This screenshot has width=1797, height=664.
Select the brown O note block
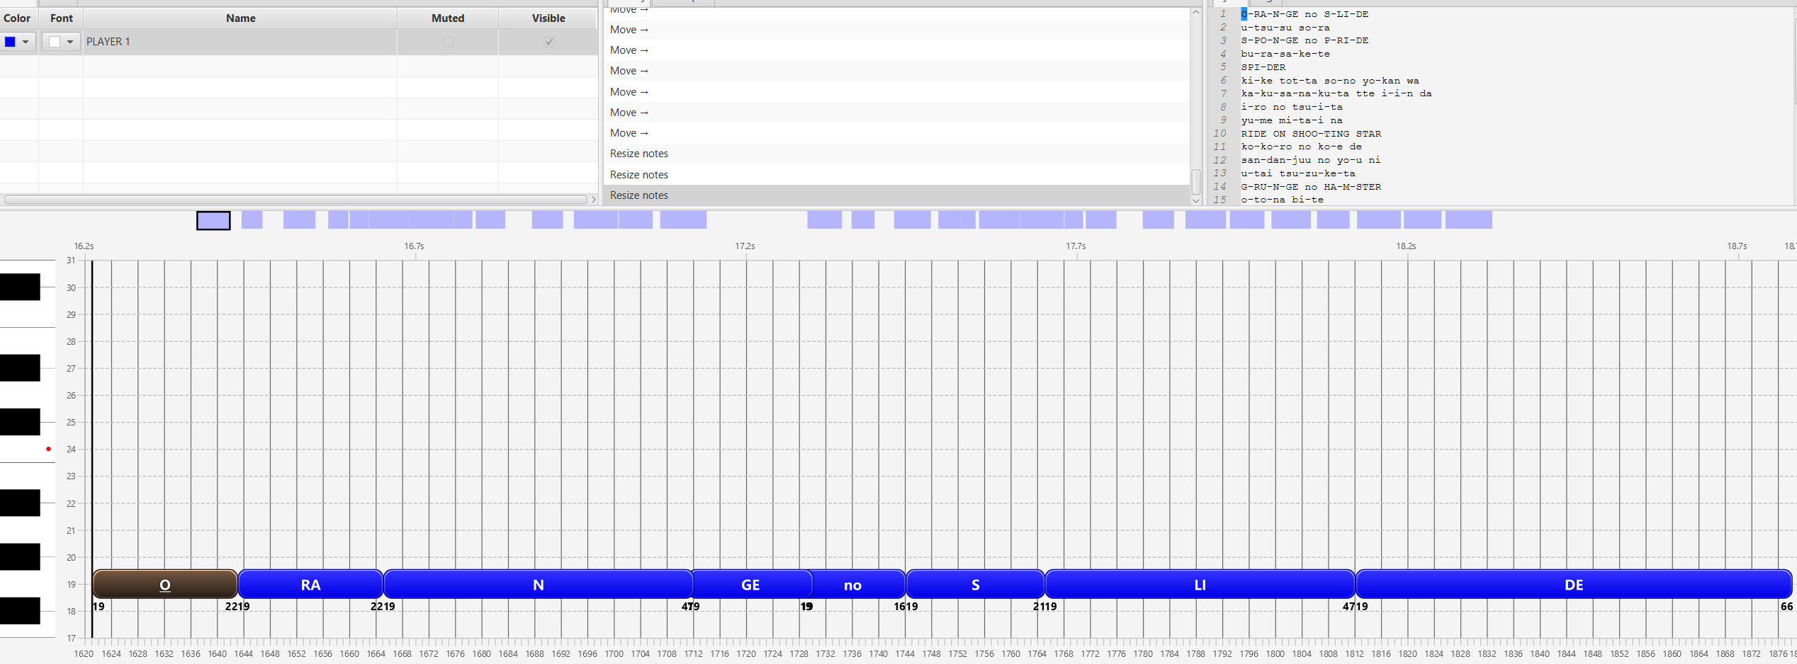point(165,585)
